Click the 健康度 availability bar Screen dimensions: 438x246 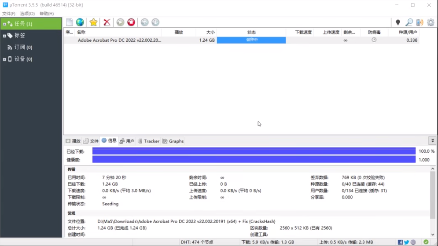pos(254,159)
